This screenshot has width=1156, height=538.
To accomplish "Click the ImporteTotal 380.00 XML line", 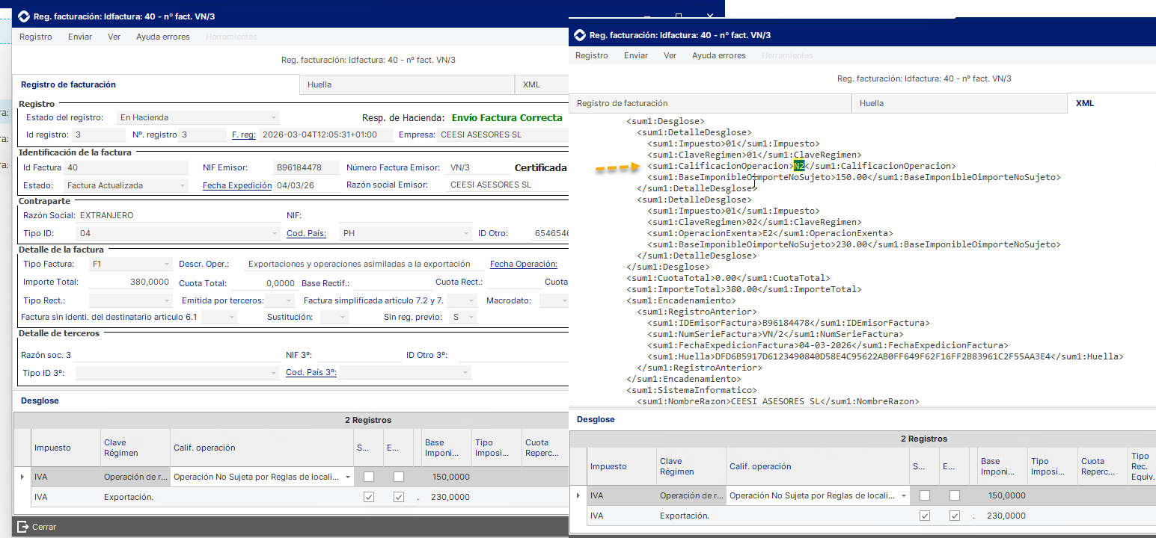I will 744,290.
